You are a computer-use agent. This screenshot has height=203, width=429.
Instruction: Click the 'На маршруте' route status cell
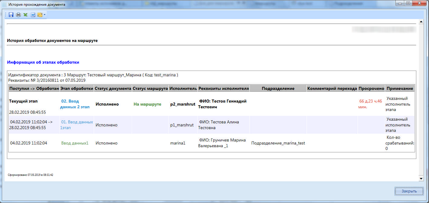pos(147,104)
